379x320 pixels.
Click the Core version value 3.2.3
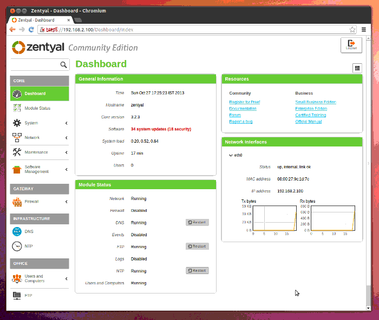pyautogui.click(x=135, y=117)
